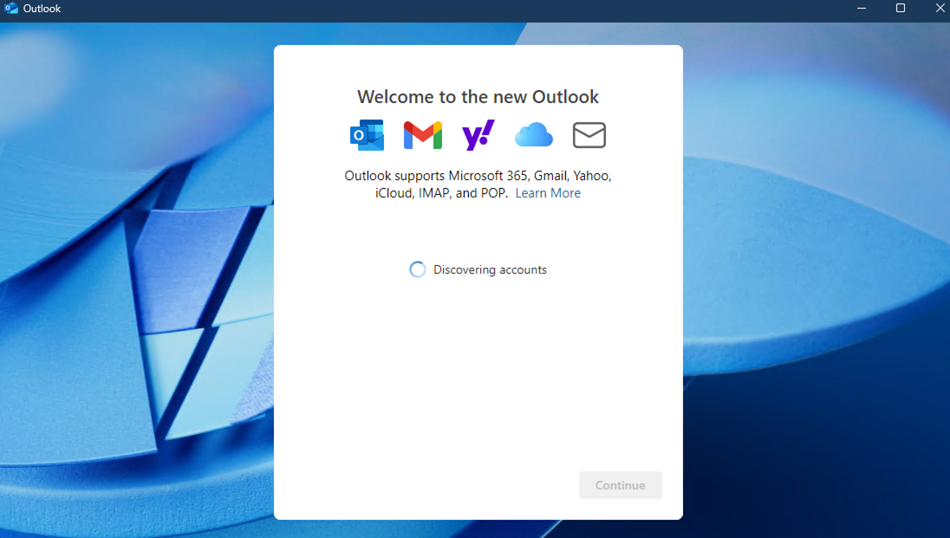Click the blue Outlook logo in the dialog
Image resolution: width=950 pixels, height=538 pixels.
367,135
